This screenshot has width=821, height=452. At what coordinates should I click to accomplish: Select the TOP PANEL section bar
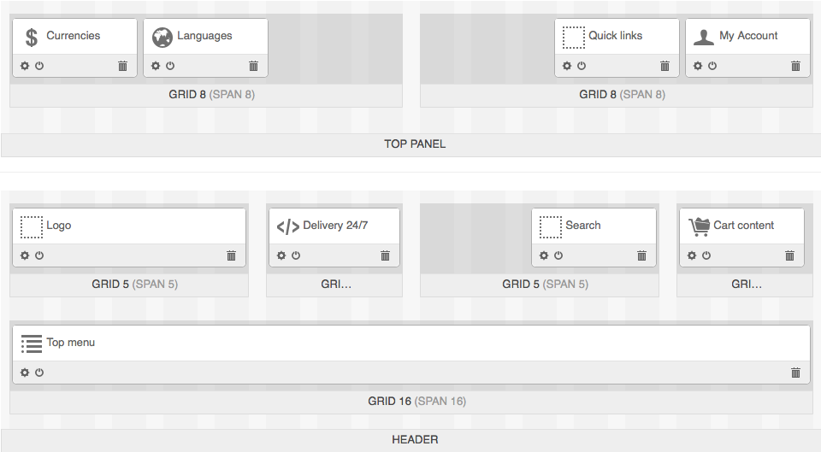pyautogui.click(x=415, y=144)
